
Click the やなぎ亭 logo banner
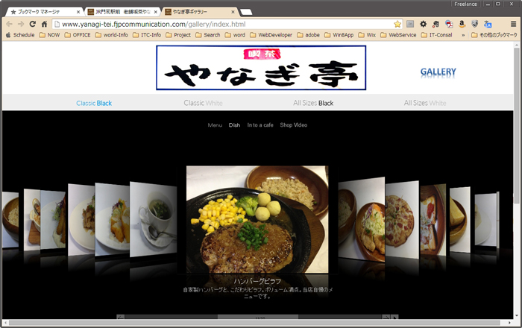click(x=261, y=68)
